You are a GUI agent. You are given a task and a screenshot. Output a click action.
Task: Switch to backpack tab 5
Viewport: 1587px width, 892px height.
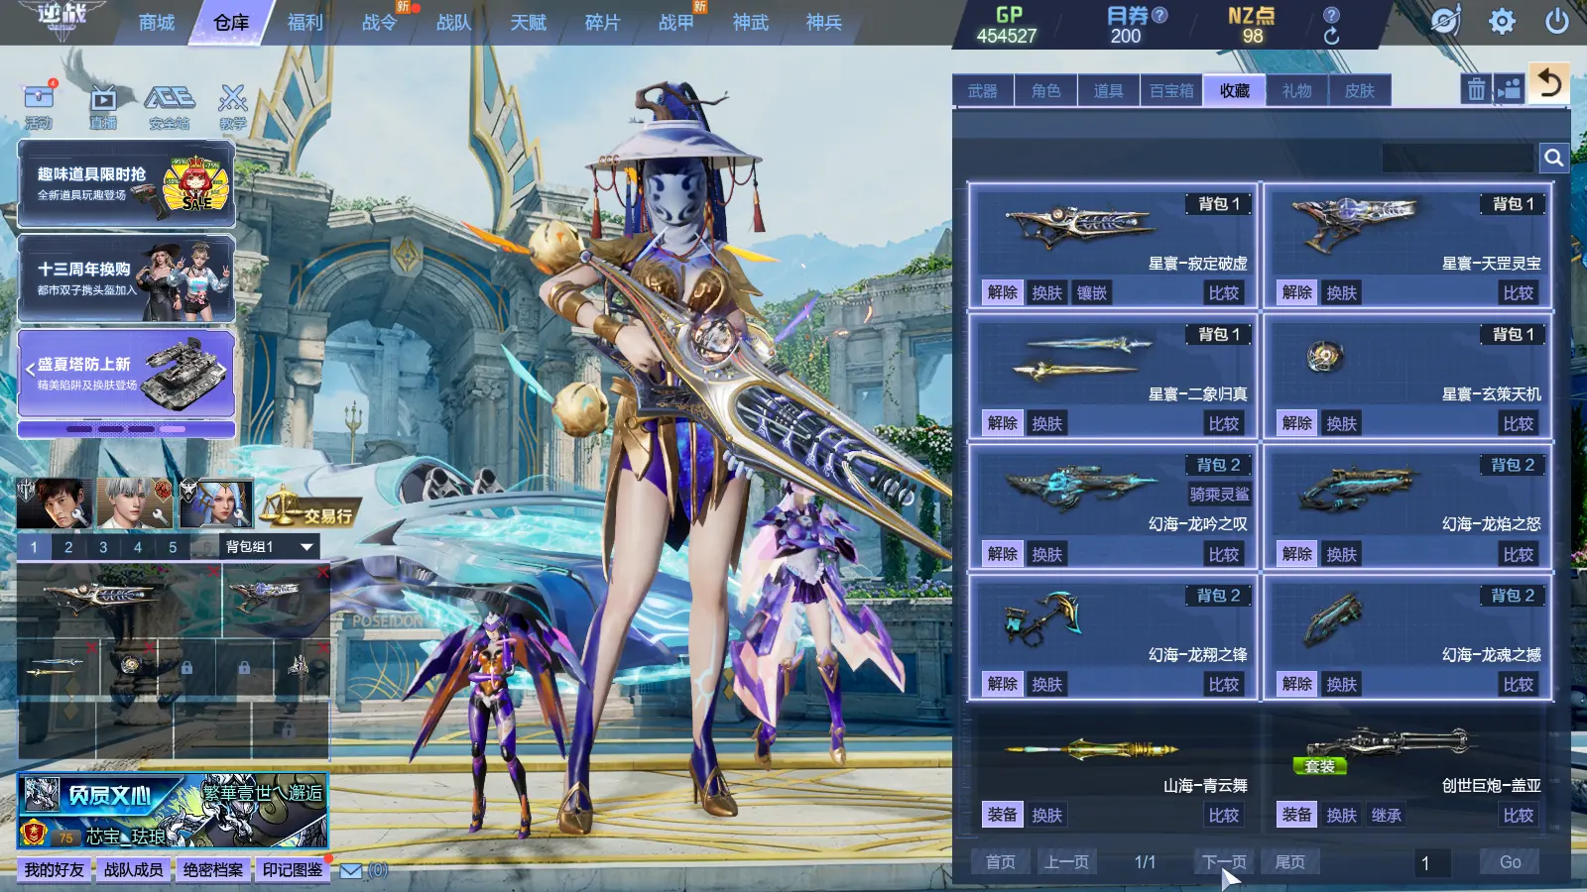(x=173, y=546)
